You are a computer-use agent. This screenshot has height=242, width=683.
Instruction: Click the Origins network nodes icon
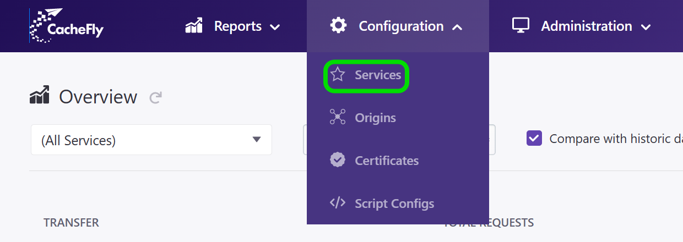pyautogui.click(x=338, y=118)
